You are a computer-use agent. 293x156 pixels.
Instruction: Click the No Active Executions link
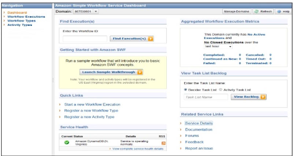tap(234, 36)
